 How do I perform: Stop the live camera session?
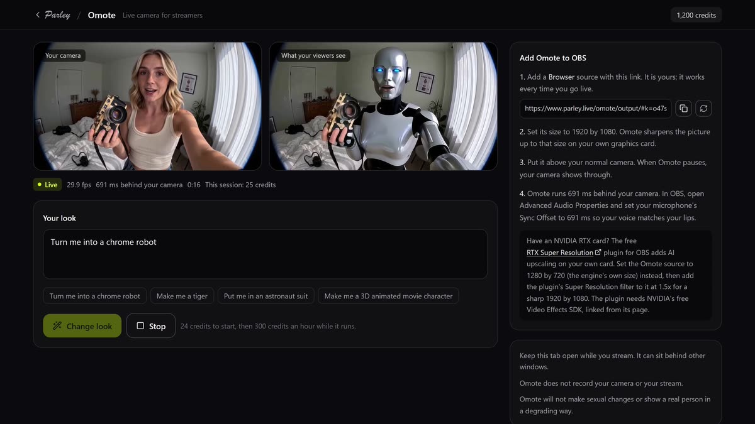(151, 326)
